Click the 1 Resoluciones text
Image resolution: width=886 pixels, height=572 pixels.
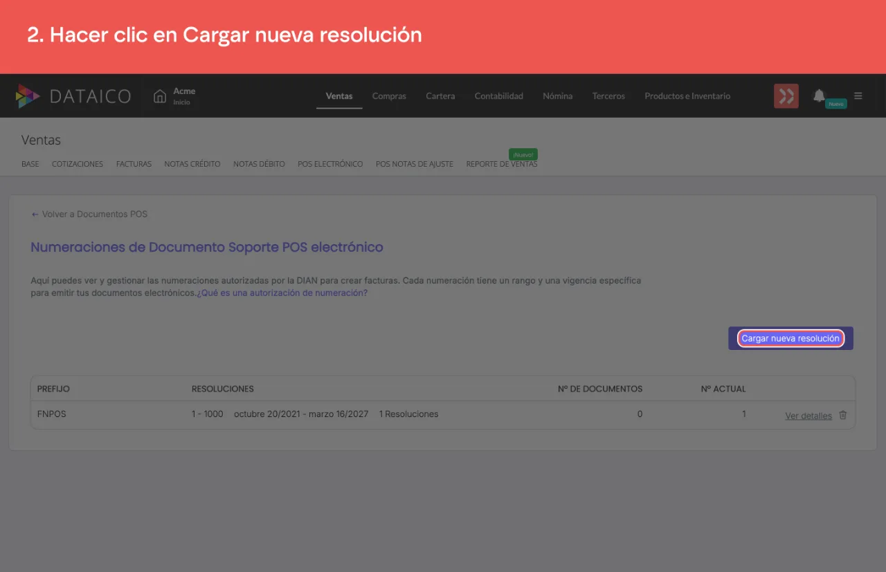(x=408, y=414)
